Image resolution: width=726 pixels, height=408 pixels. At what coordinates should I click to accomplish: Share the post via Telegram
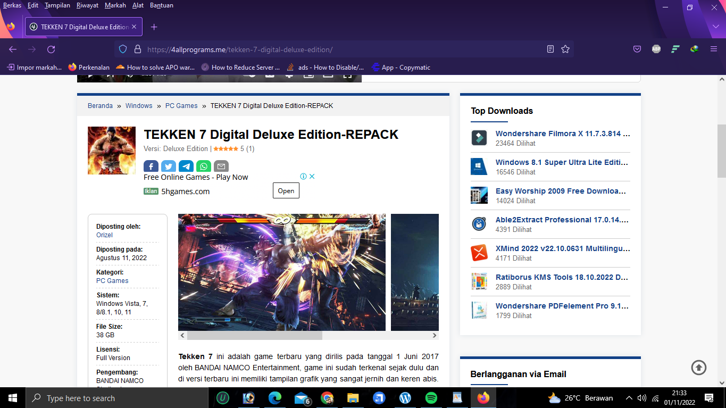coord(186,166)
